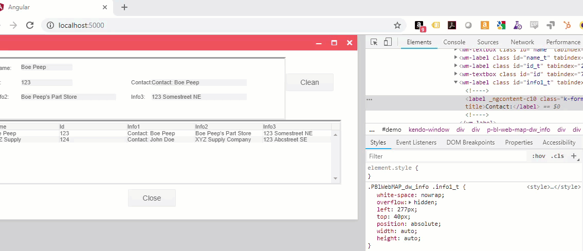Bookmark this page with the star icon
This screenshot has width=583, height=251.
[397, 25]
